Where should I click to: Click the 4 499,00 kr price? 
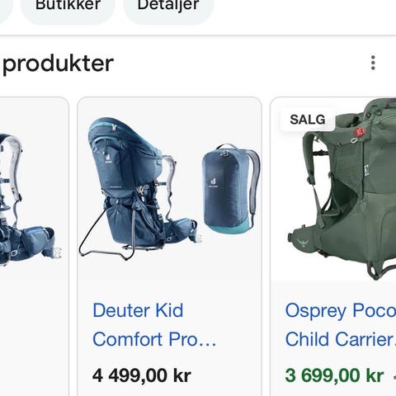pos(142,375)
